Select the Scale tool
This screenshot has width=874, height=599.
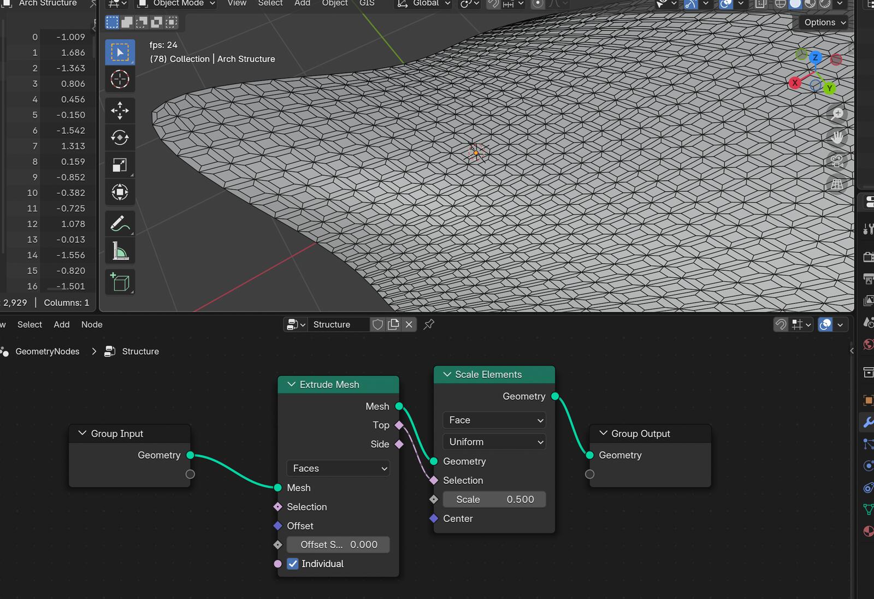120,165
